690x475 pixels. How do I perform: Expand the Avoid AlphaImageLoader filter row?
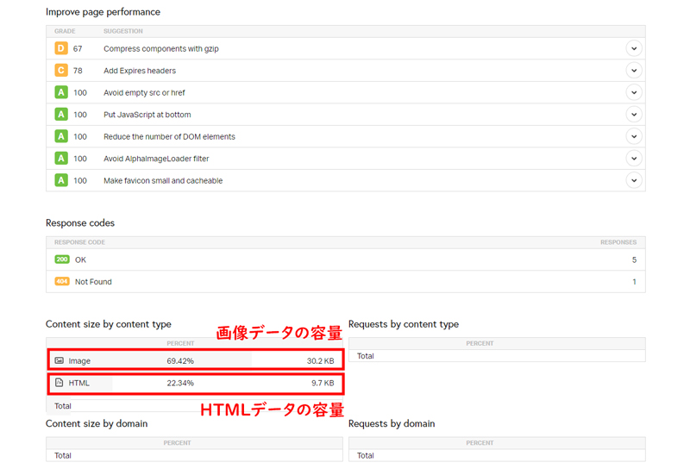click(x=634, y=159)
